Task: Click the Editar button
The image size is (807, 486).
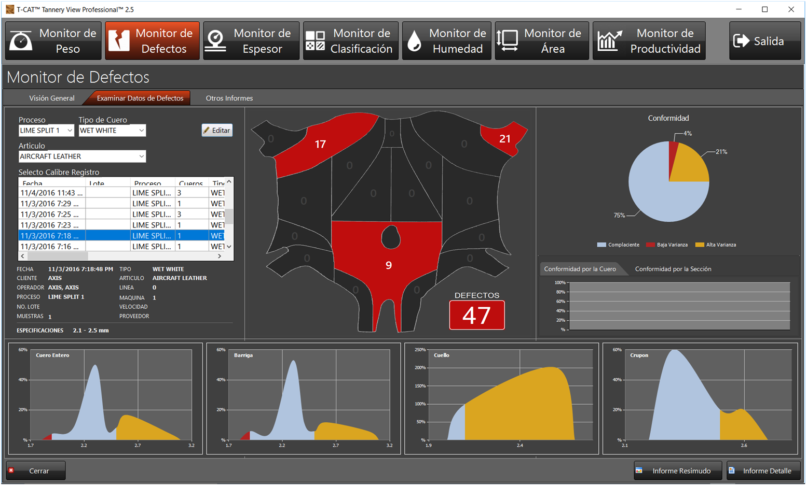Action: click(x=217, y=131)
